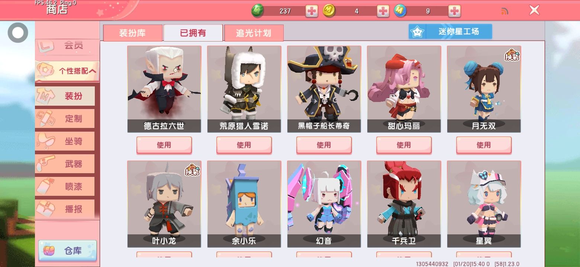Switch to the 装扮库 tab
This screenshot has height=267, width=580.
pyautogui.click(x=133, y=33)
